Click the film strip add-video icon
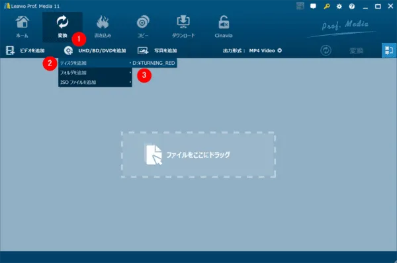Image resolution: width=397 pixels, height=263 pixels. 10,51
